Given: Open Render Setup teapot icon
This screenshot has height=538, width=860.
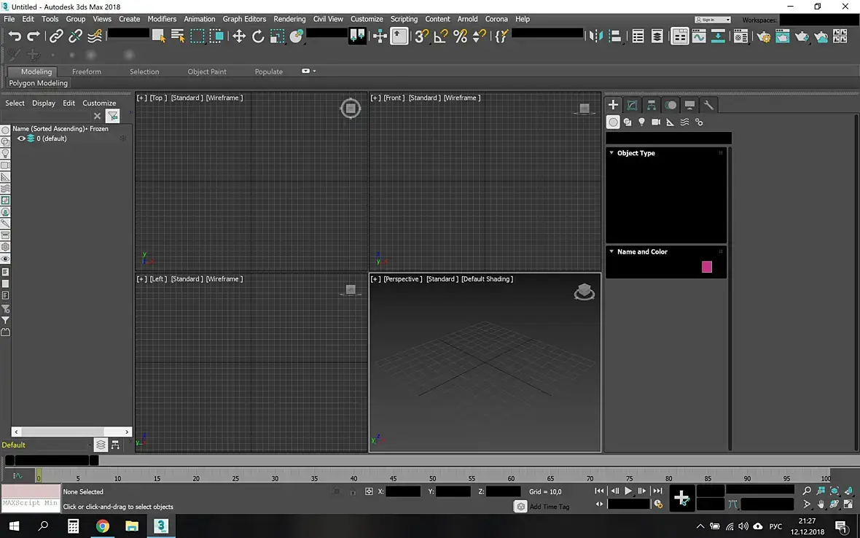Looking at the screenshot, I should point(763,36).
